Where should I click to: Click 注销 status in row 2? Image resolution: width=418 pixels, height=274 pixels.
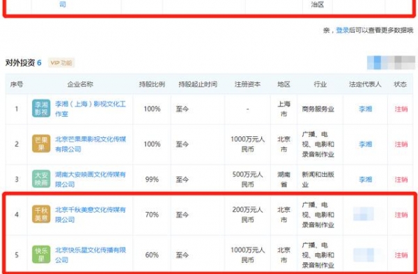[x=401, y=144]
